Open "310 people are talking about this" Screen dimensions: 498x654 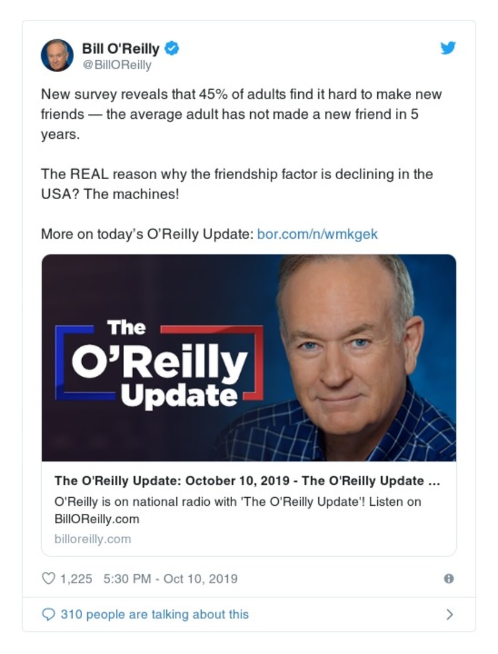(154, 614)
